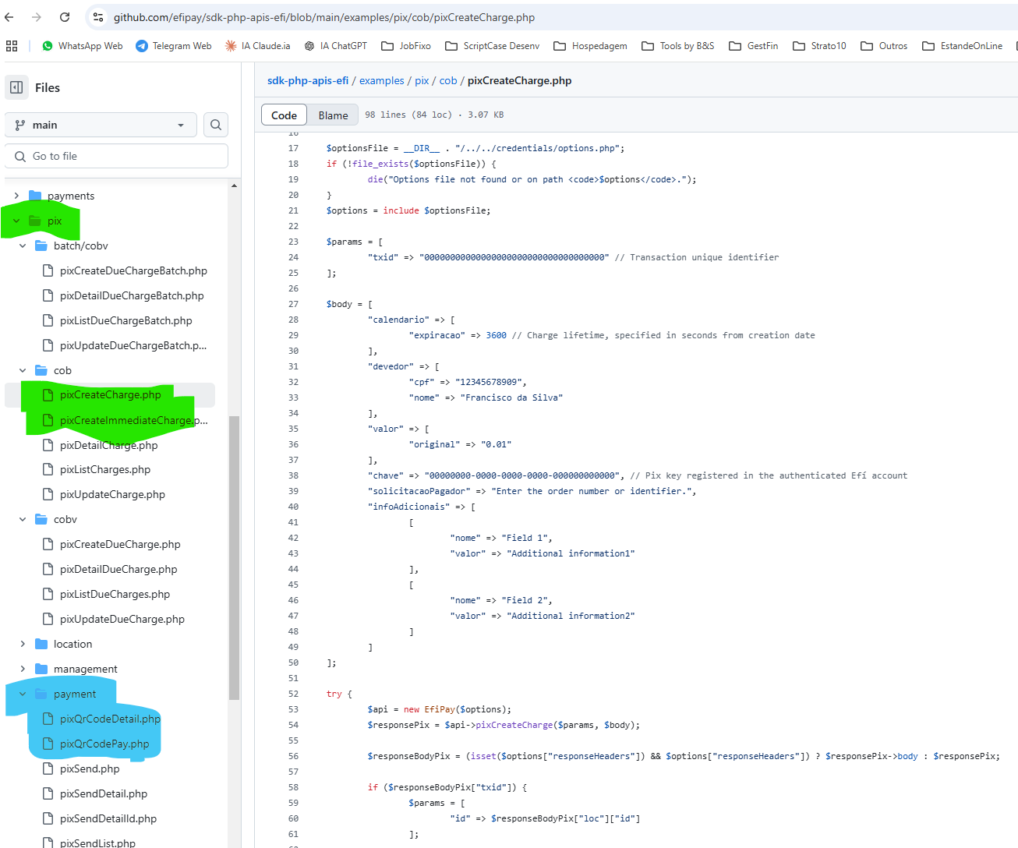Click the file tree search icon

click(216, 125)
